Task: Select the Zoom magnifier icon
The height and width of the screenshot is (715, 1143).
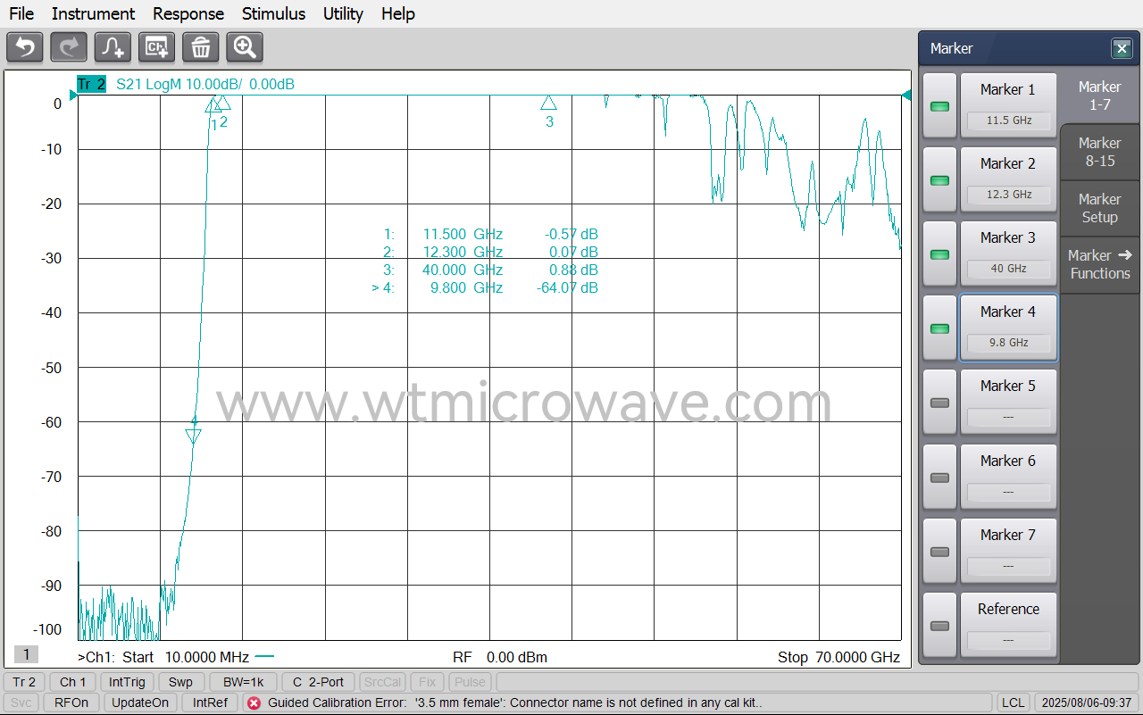Action: [x=245, y=46]
